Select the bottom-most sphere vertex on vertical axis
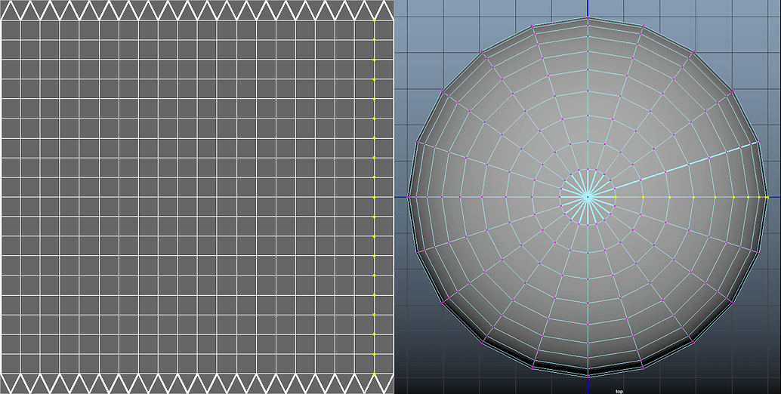 587,375
